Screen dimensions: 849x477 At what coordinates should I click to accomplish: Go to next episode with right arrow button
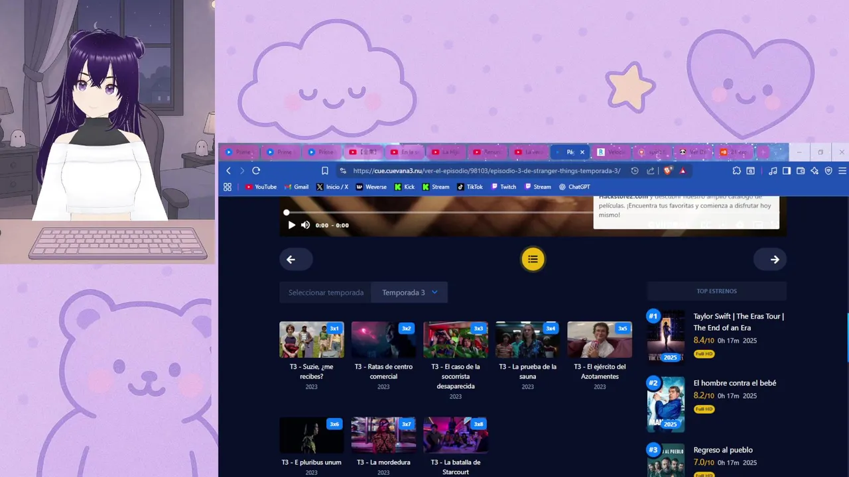(770, 259)
